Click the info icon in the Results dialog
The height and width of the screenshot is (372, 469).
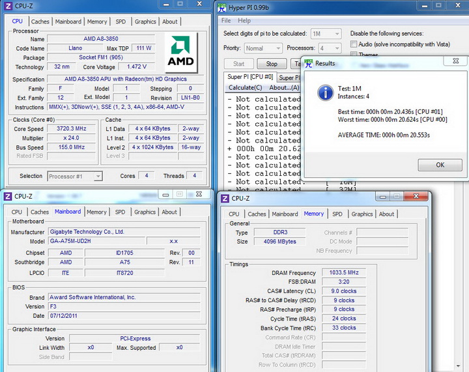coord(326,93)
